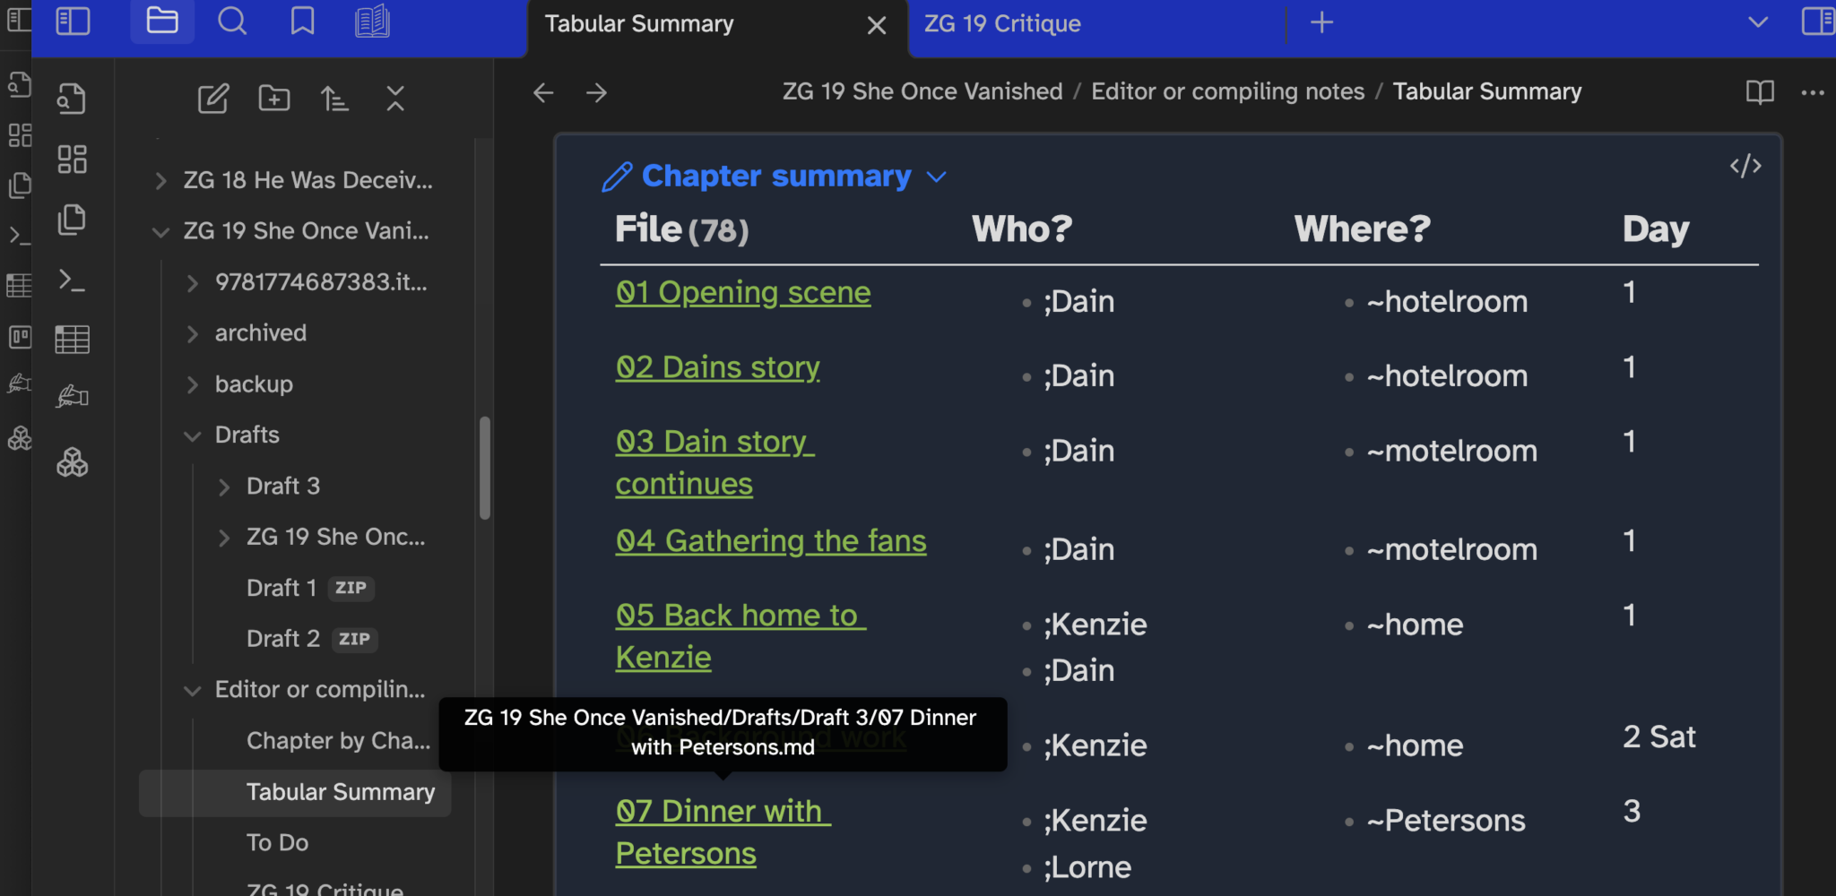Viewport: 1836px width, 896px height.
Task: Open the more options menu for the note
Action: (1814, 92)
